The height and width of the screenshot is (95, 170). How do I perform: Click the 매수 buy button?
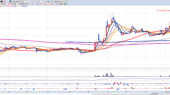click(61, 4)
